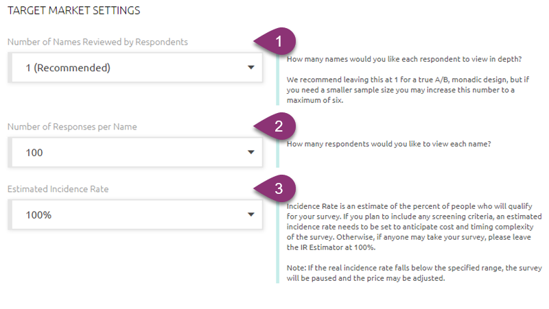This screenshot has width=549, height=309.
Task: Select the "1 (Recommended)" value field
Action: coord(68,68)
